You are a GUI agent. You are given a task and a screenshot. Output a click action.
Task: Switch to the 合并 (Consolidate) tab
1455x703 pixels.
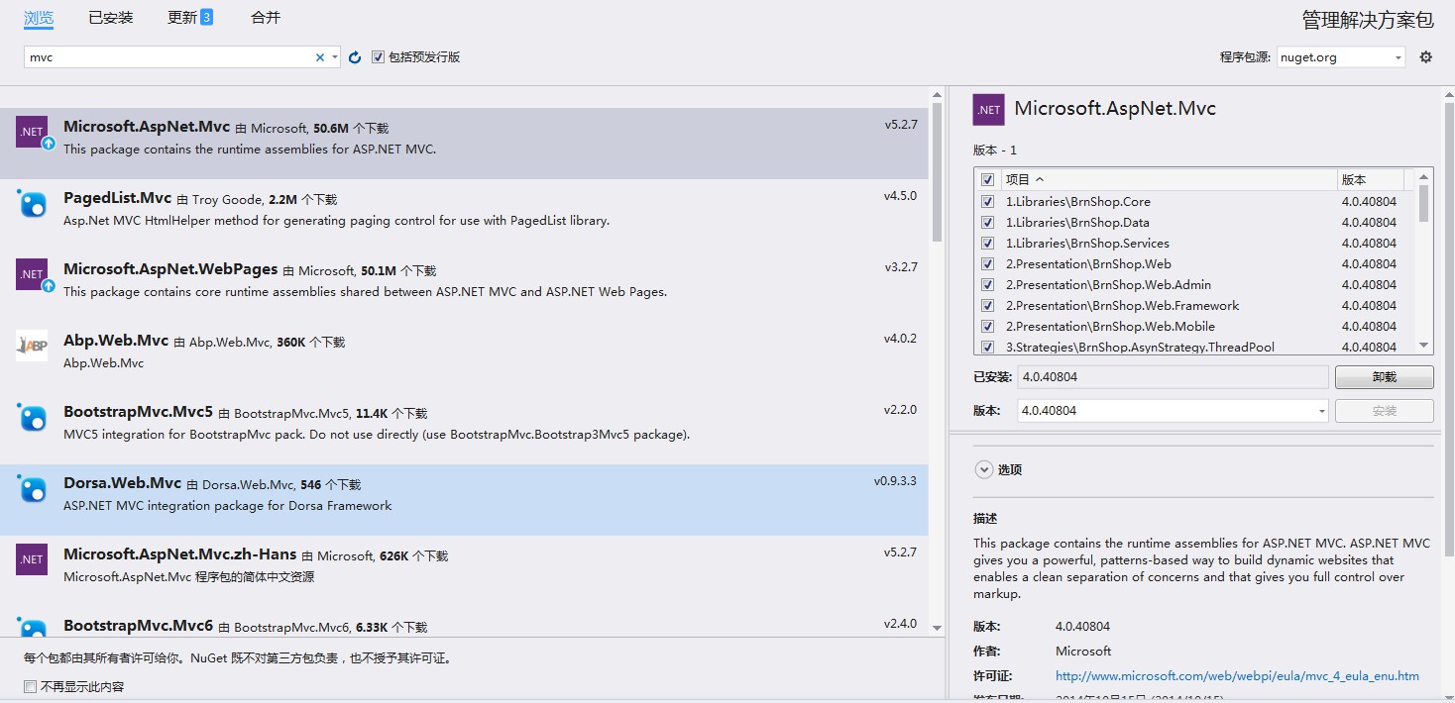tap(266, 18)
